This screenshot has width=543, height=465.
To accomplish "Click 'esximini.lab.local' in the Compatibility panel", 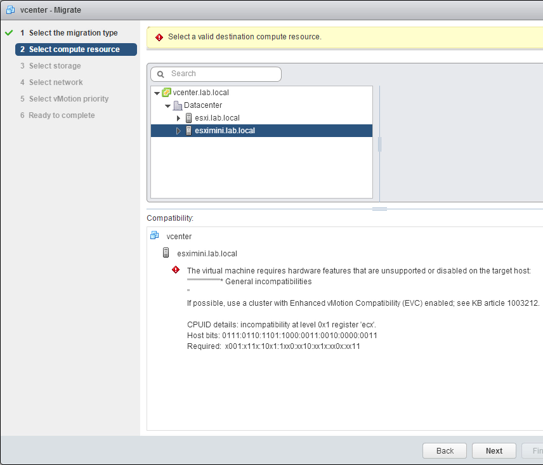I will pyautogui.click(x=207, y=254).
